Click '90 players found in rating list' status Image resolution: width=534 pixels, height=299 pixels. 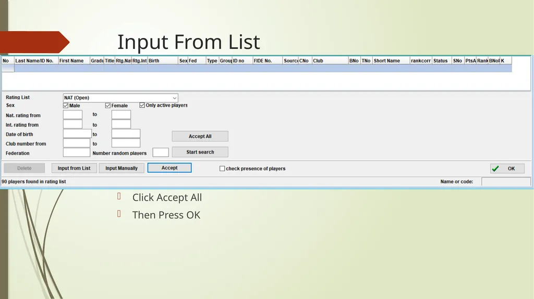34,182
